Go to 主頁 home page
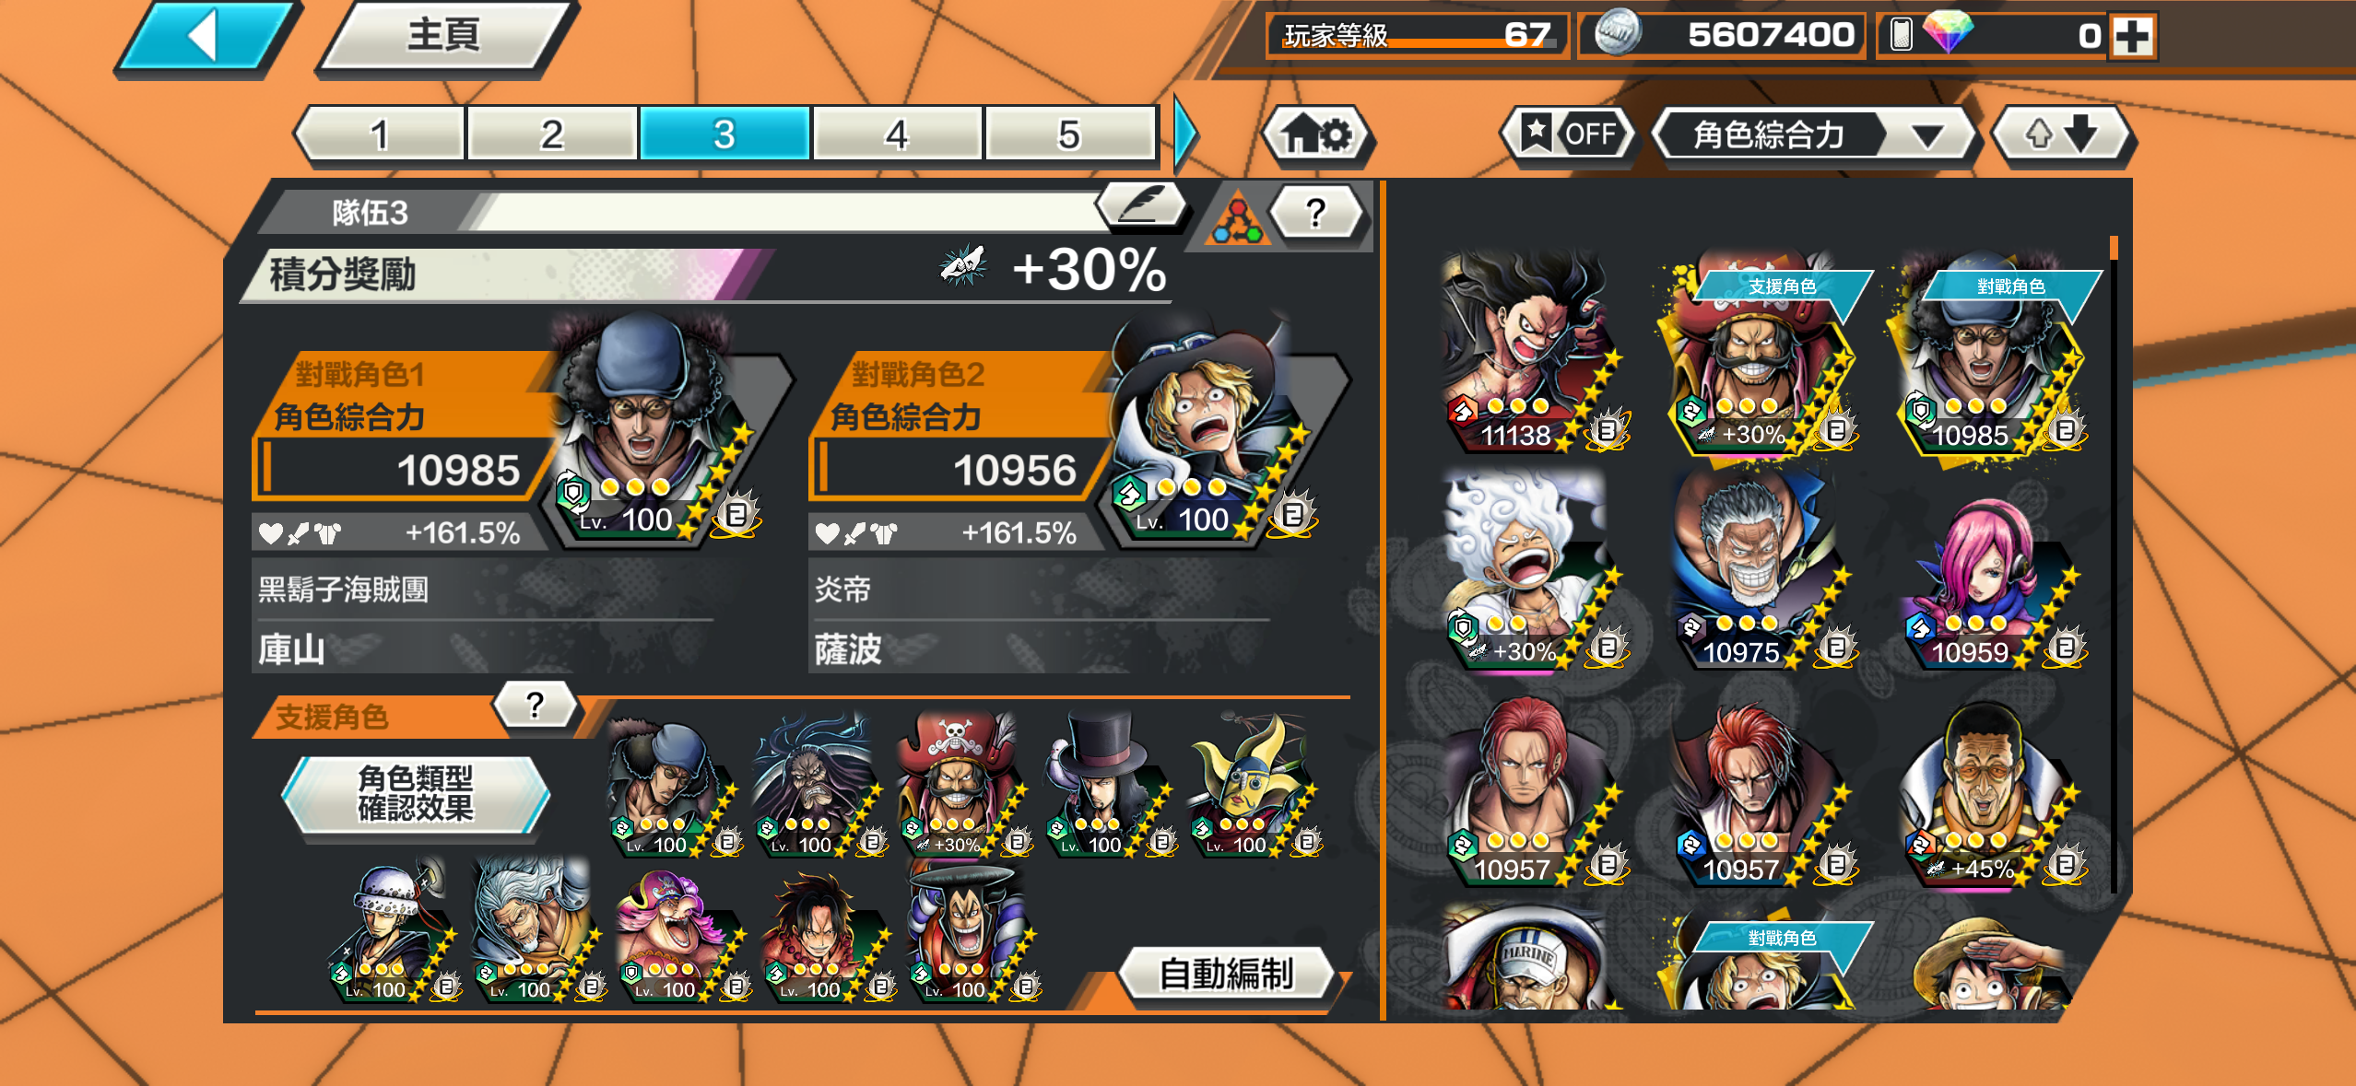The width and height of the screenshot is (2356, 1086). tap(444, 36)
